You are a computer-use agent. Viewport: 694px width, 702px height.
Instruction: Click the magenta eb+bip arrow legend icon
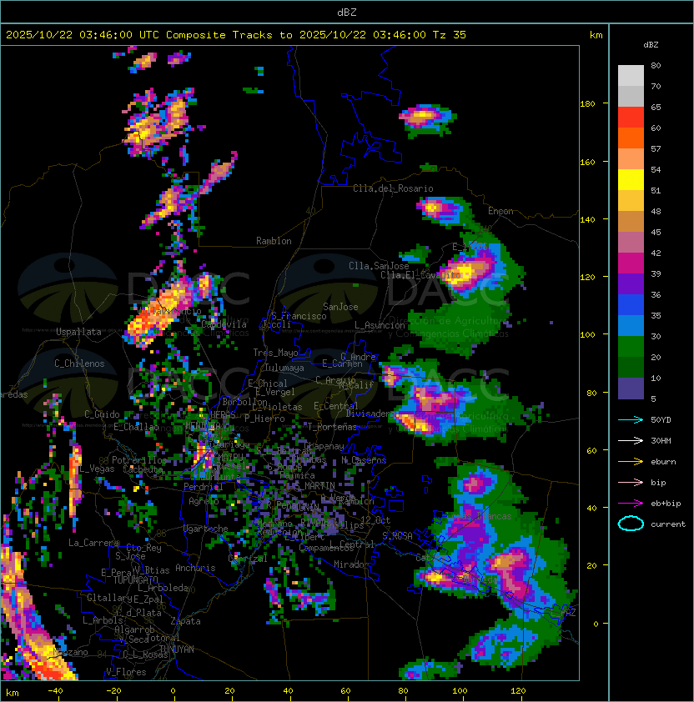pos(631,504)
